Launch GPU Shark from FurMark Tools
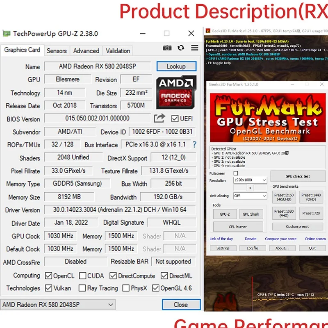328x328 pixels. coord(251,214)
